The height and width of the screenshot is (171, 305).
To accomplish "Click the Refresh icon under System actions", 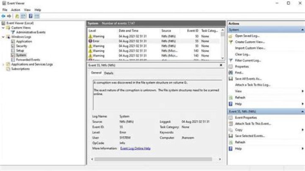I will 231,97.
